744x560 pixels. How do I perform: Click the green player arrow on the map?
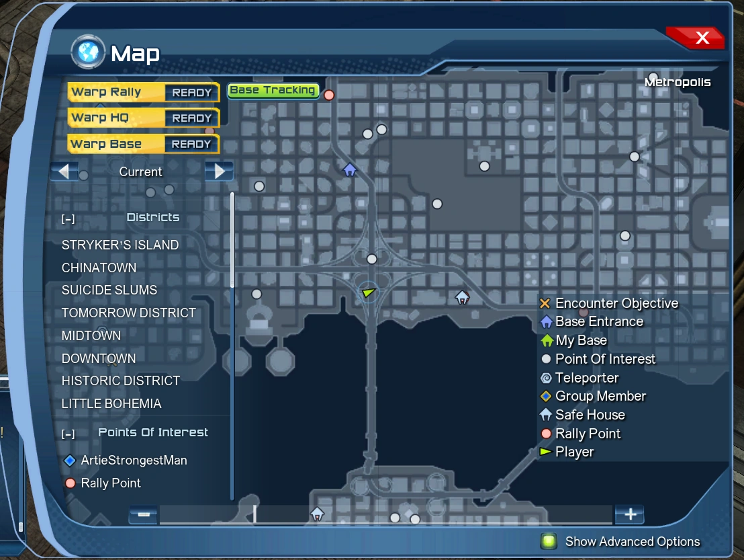[368, 292]
